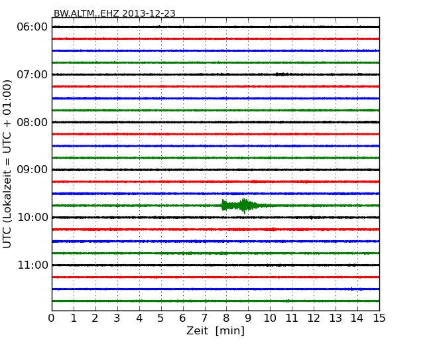Click the x-axis tick label 2

pos(95,318)
